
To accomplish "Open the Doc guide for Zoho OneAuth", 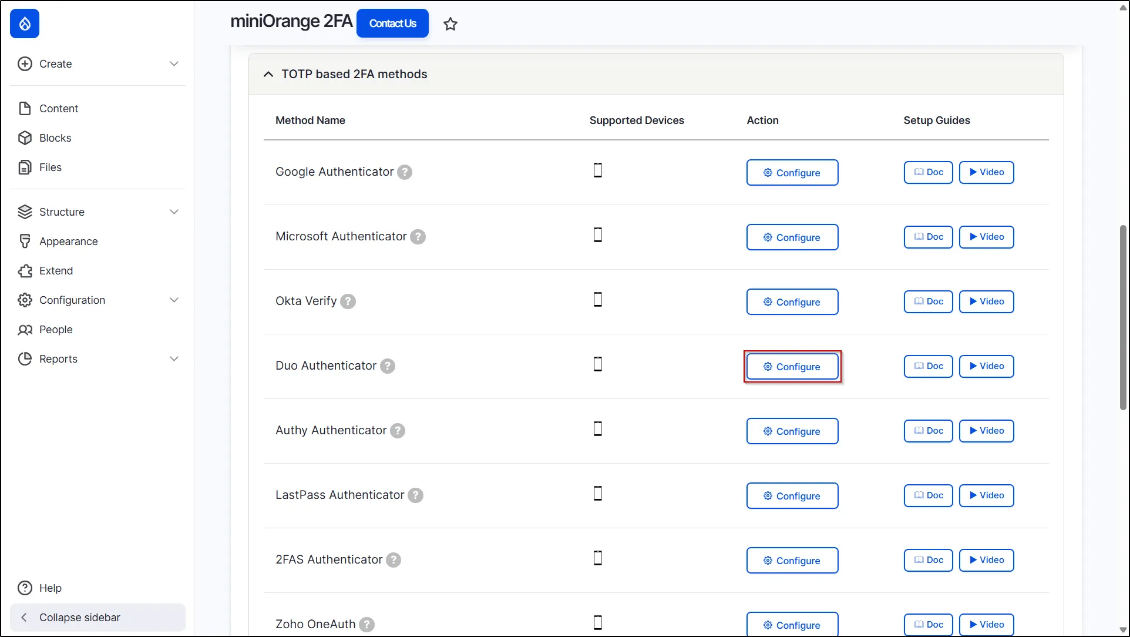I will pyautogui.click(x=929, y=625).
